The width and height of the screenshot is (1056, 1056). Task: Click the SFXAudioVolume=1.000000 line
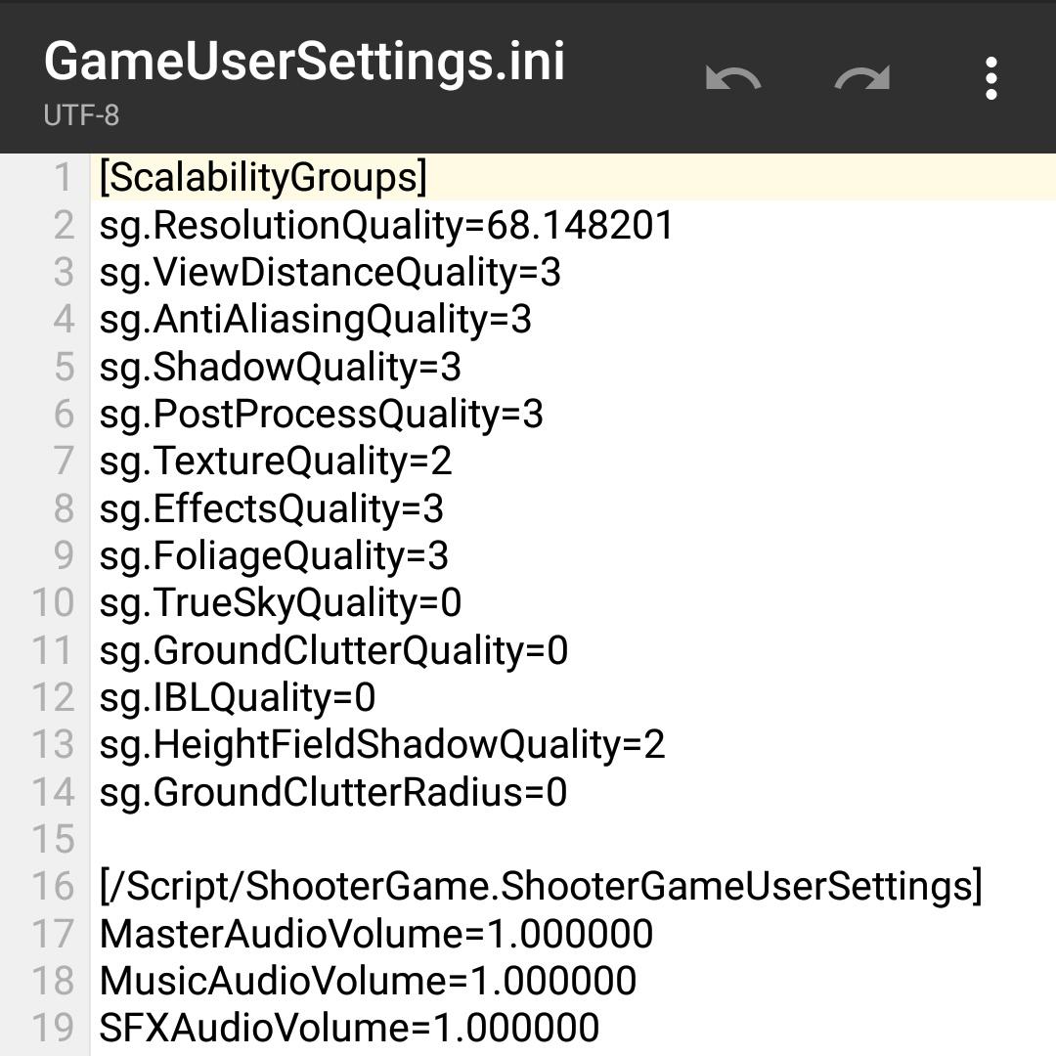pyautogui.click(x=349, y=1029)
